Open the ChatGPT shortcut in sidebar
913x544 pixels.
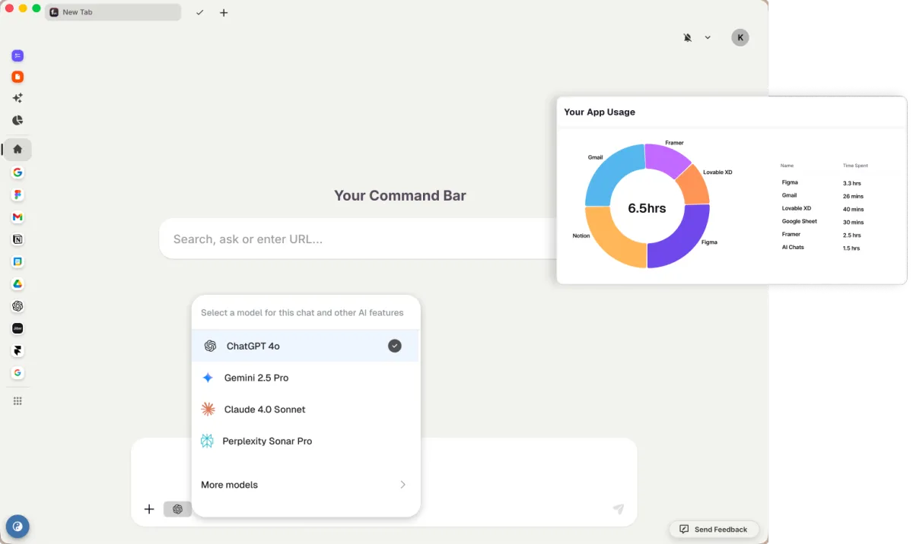click(17, 306)
